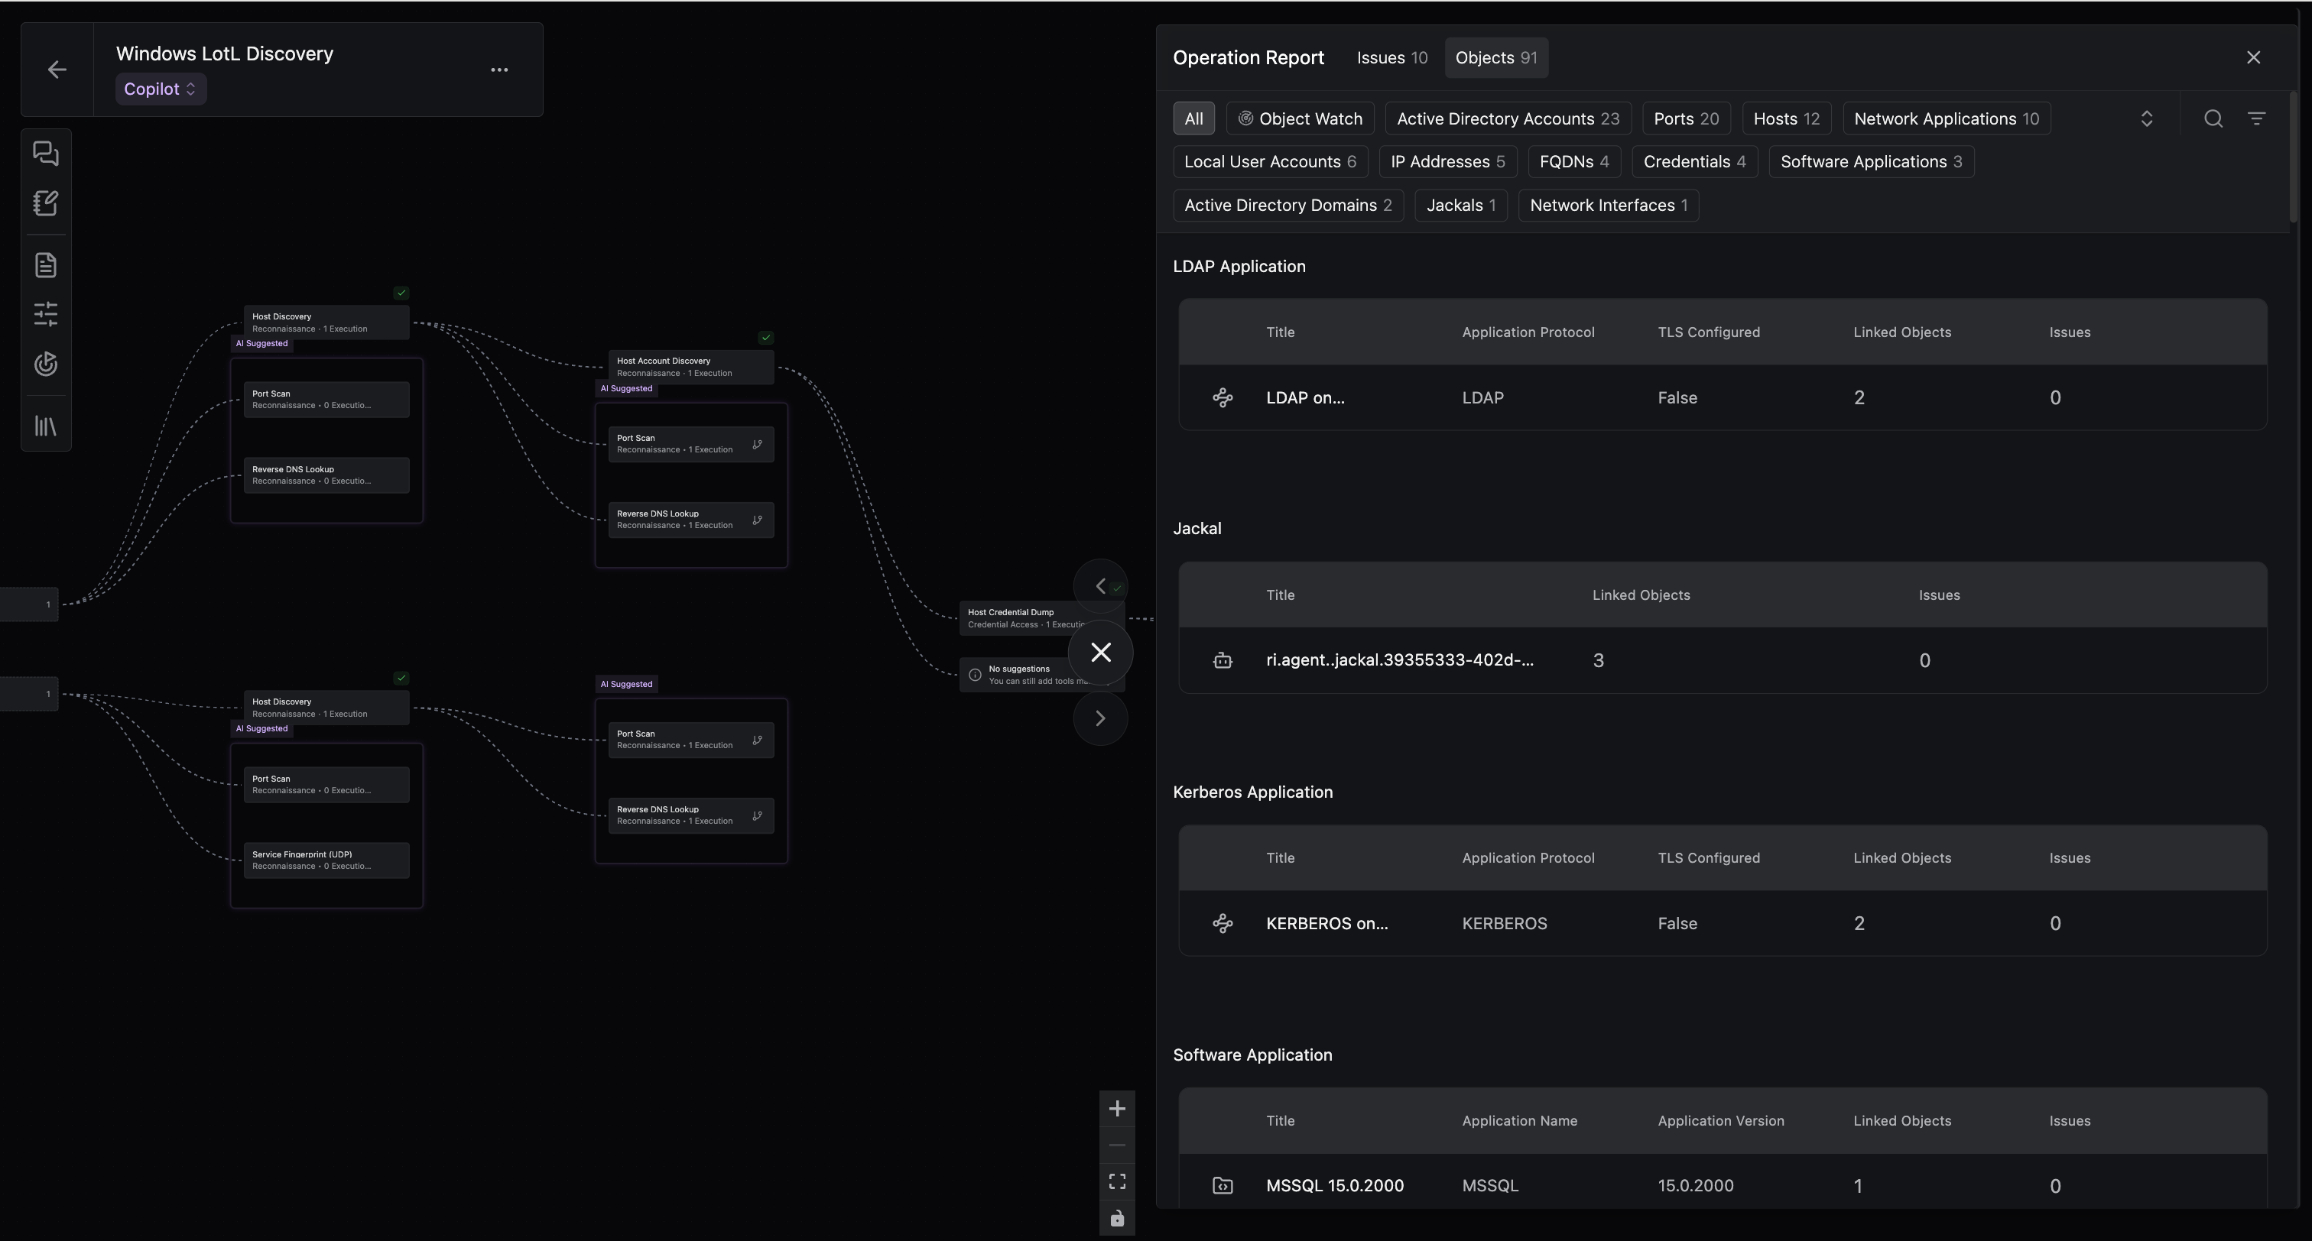
Task: Switch to the Issues 10 tab
Action: [x=1391, y=57]
